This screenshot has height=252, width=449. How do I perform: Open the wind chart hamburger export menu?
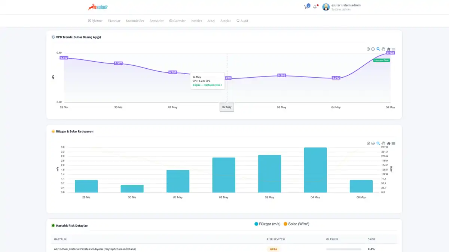[394, 143]
